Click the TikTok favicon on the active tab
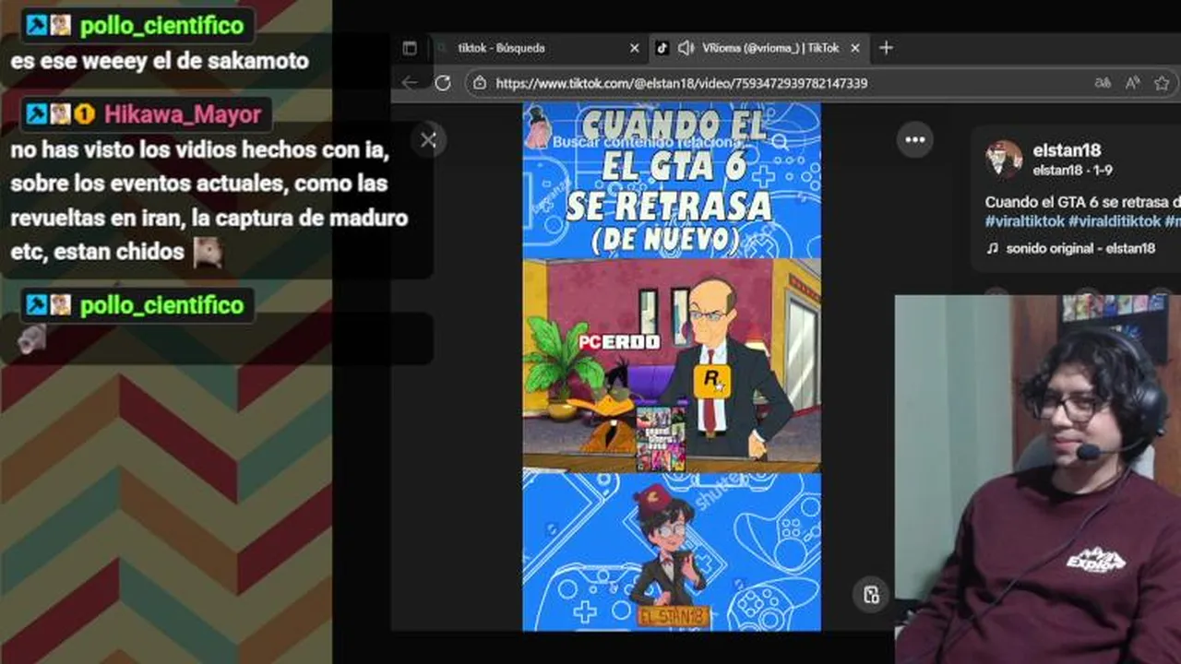This screenshot has height=664, width=1181. click(662, 48)
